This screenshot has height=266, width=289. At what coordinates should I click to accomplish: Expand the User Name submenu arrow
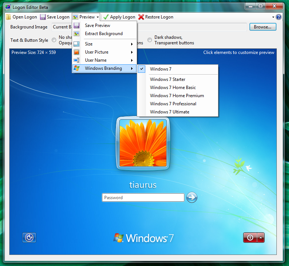click(x=132, y=60)
